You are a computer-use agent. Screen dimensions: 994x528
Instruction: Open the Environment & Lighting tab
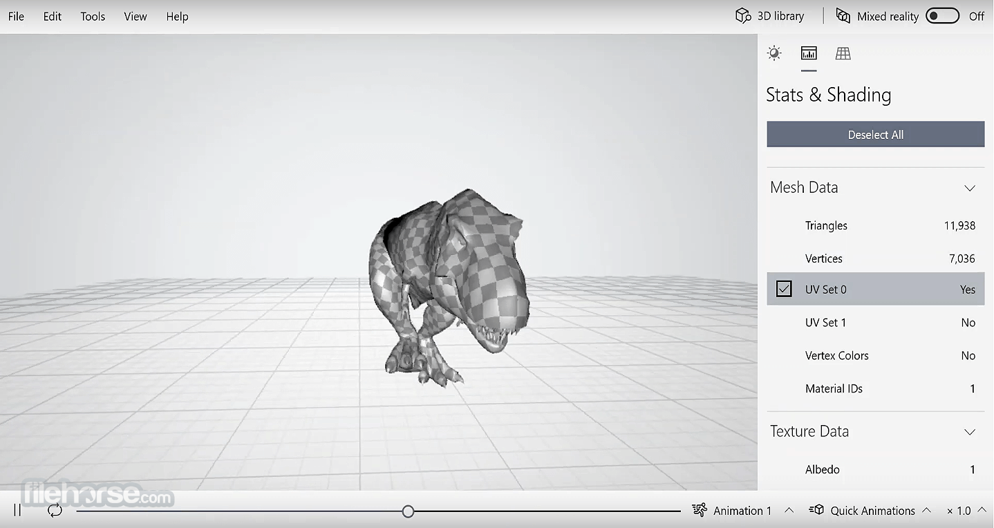pyautogui.click(x=774, y=53)
